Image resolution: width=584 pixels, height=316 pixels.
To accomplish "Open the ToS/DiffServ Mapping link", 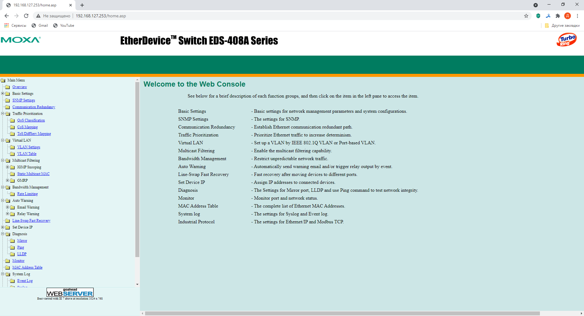I will point(34,134).
